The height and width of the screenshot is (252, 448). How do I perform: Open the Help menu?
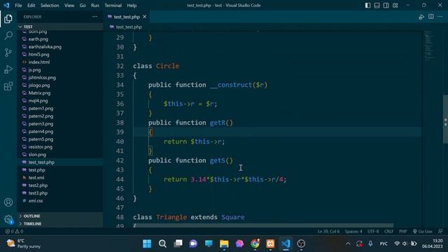pos(132,6)
